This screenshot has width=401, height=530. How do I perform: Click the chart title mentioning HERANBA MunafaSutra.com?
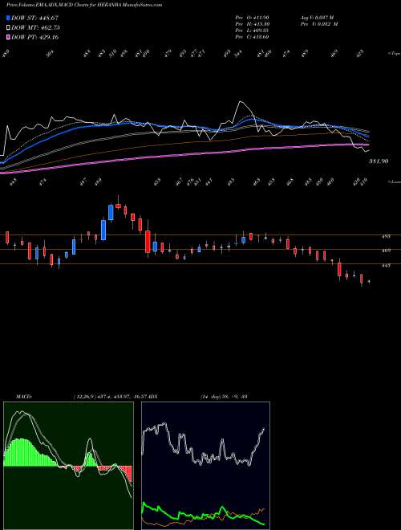pos(84,5)
